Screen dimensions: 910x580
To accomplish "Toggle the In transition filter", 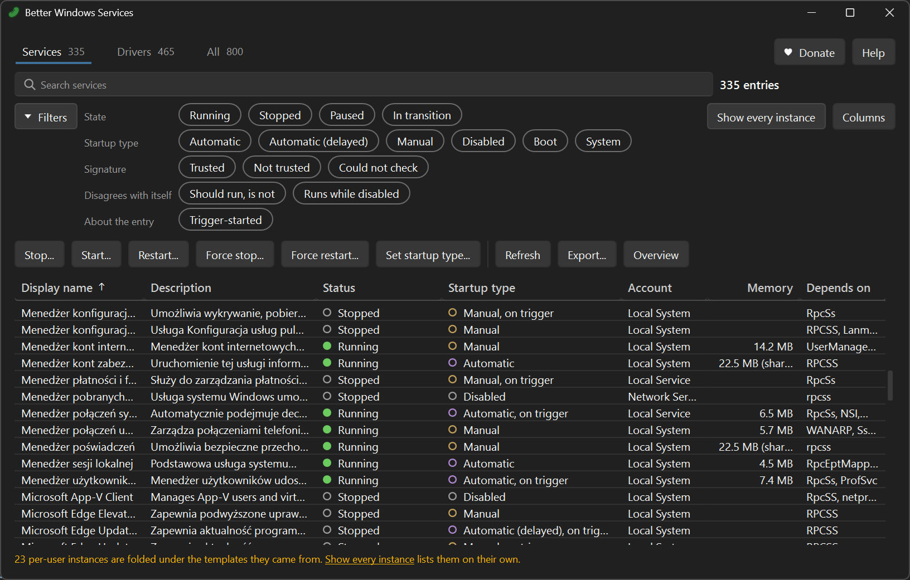I will tap(422, 115).
